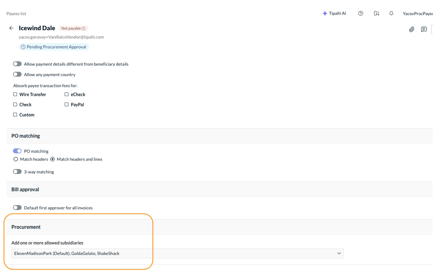This screenshot has height=272, width=437.
Task: Check the Wire Transfer fee checkbox
Action: (x=15, y=94)
